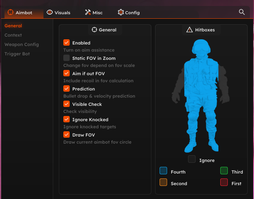Uncheck Ignore Knocked targets
Viewport: 254px width, 199px height.
(67, 119)
